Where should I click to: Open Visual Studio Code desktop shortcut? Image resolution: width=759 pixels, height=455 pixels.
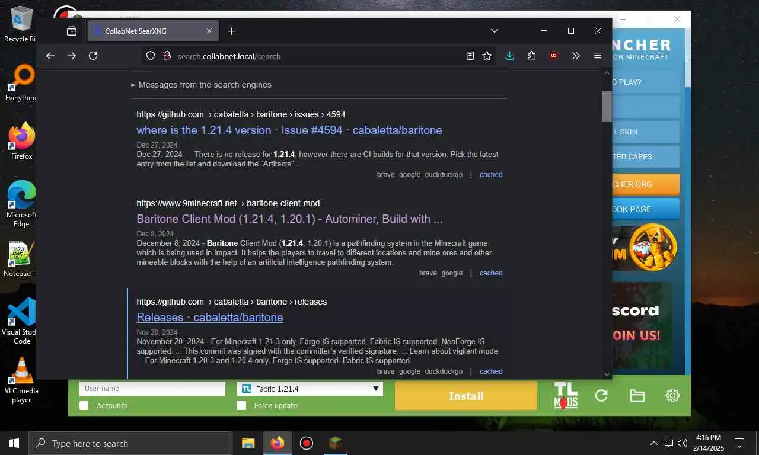click(x=21, y=321)
